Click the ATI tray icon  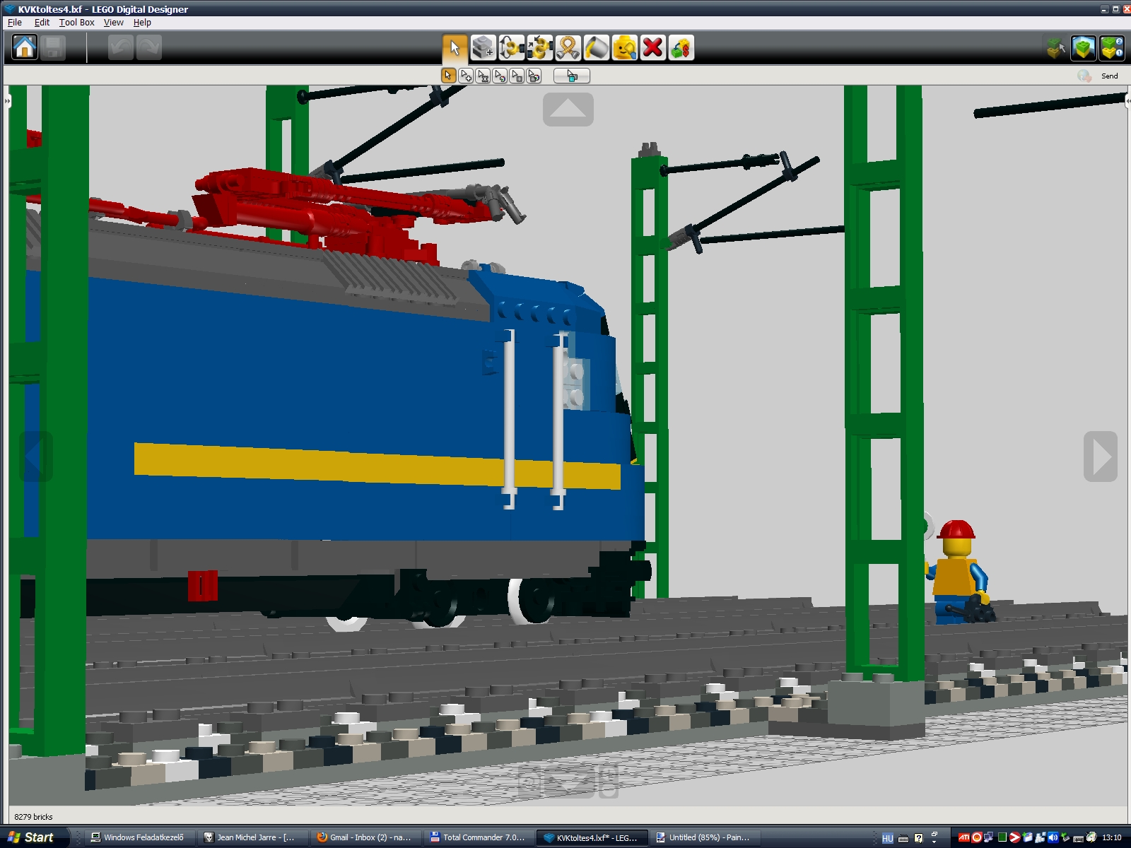point(963,837)
